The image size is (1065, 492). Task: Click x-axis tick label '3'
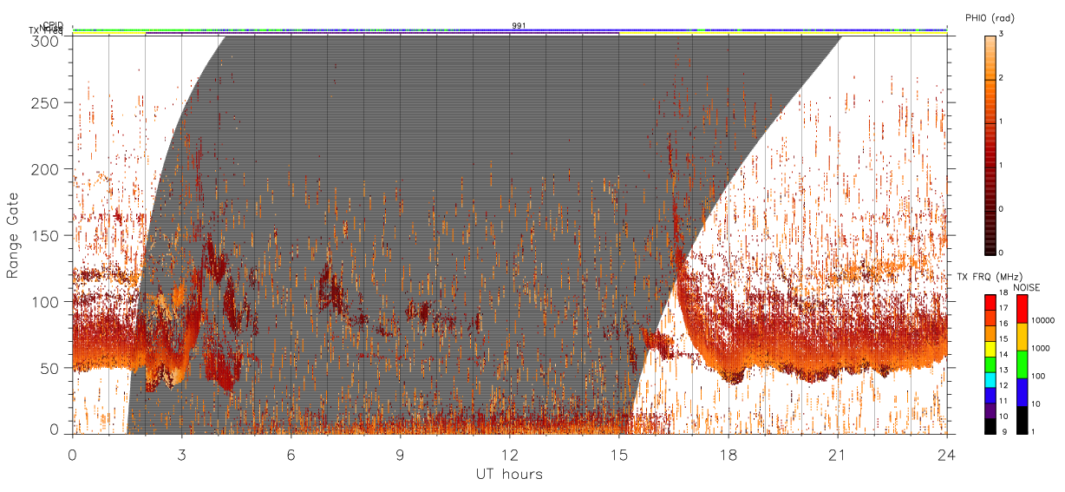pyautogui.click(x=181, y=454)
